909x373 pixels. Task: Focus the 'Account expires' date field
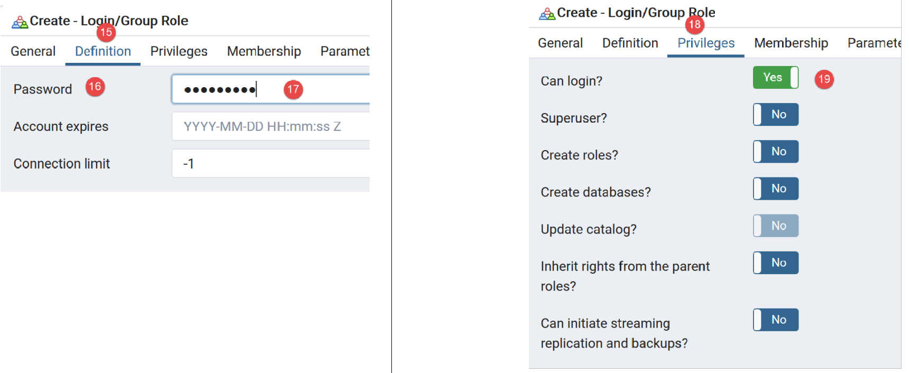point(270,126)
